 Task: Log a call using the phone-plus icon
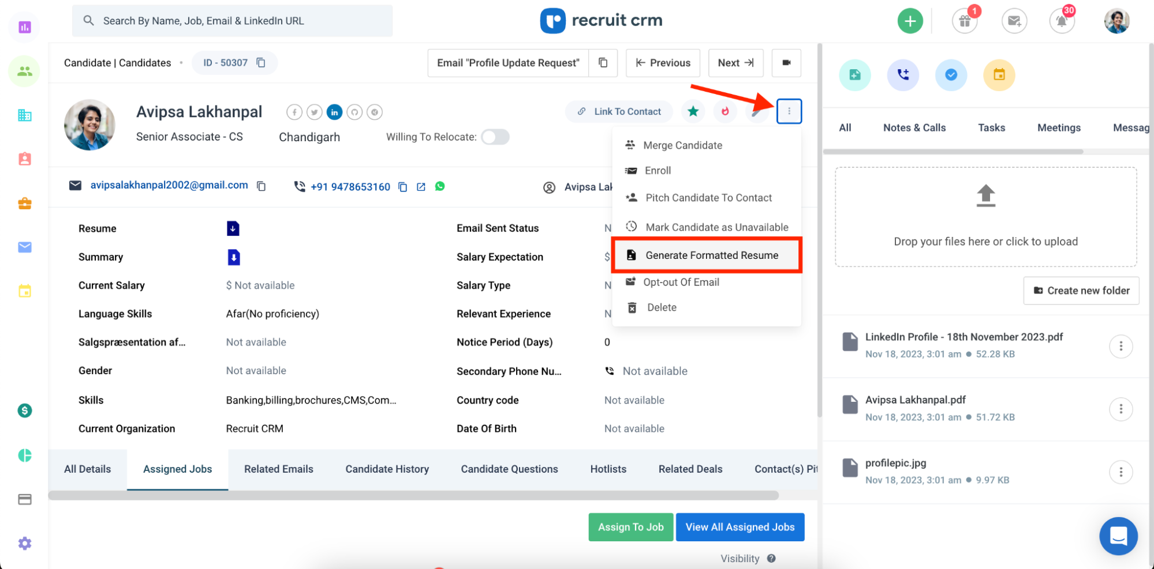[903, 75]
